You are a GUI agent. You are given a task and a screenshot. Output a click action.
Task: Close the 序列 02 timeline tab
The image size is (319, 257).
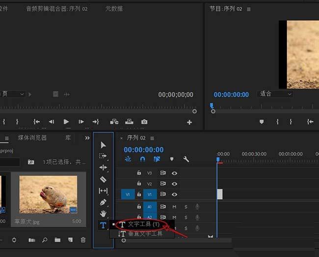click(x=121, y=138)
